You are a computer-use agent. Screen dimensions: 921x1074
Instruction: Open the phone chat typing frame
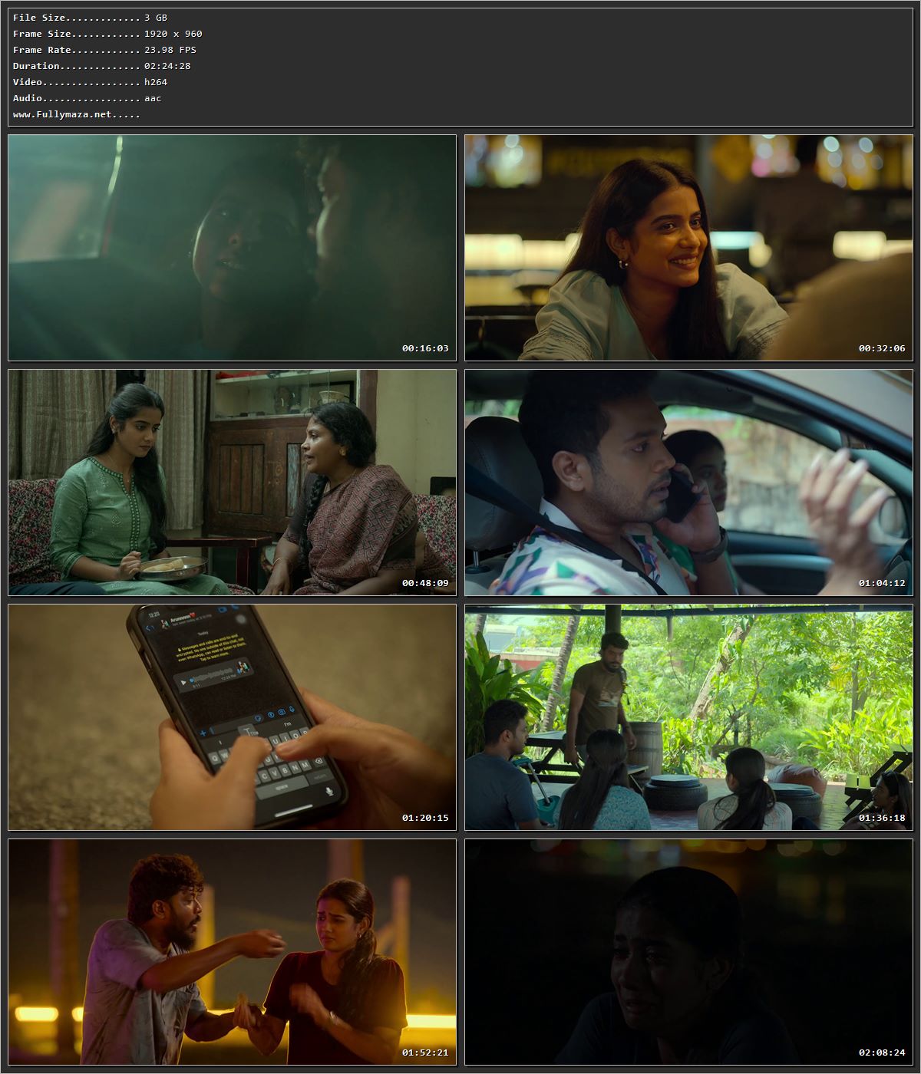[232, 717]
